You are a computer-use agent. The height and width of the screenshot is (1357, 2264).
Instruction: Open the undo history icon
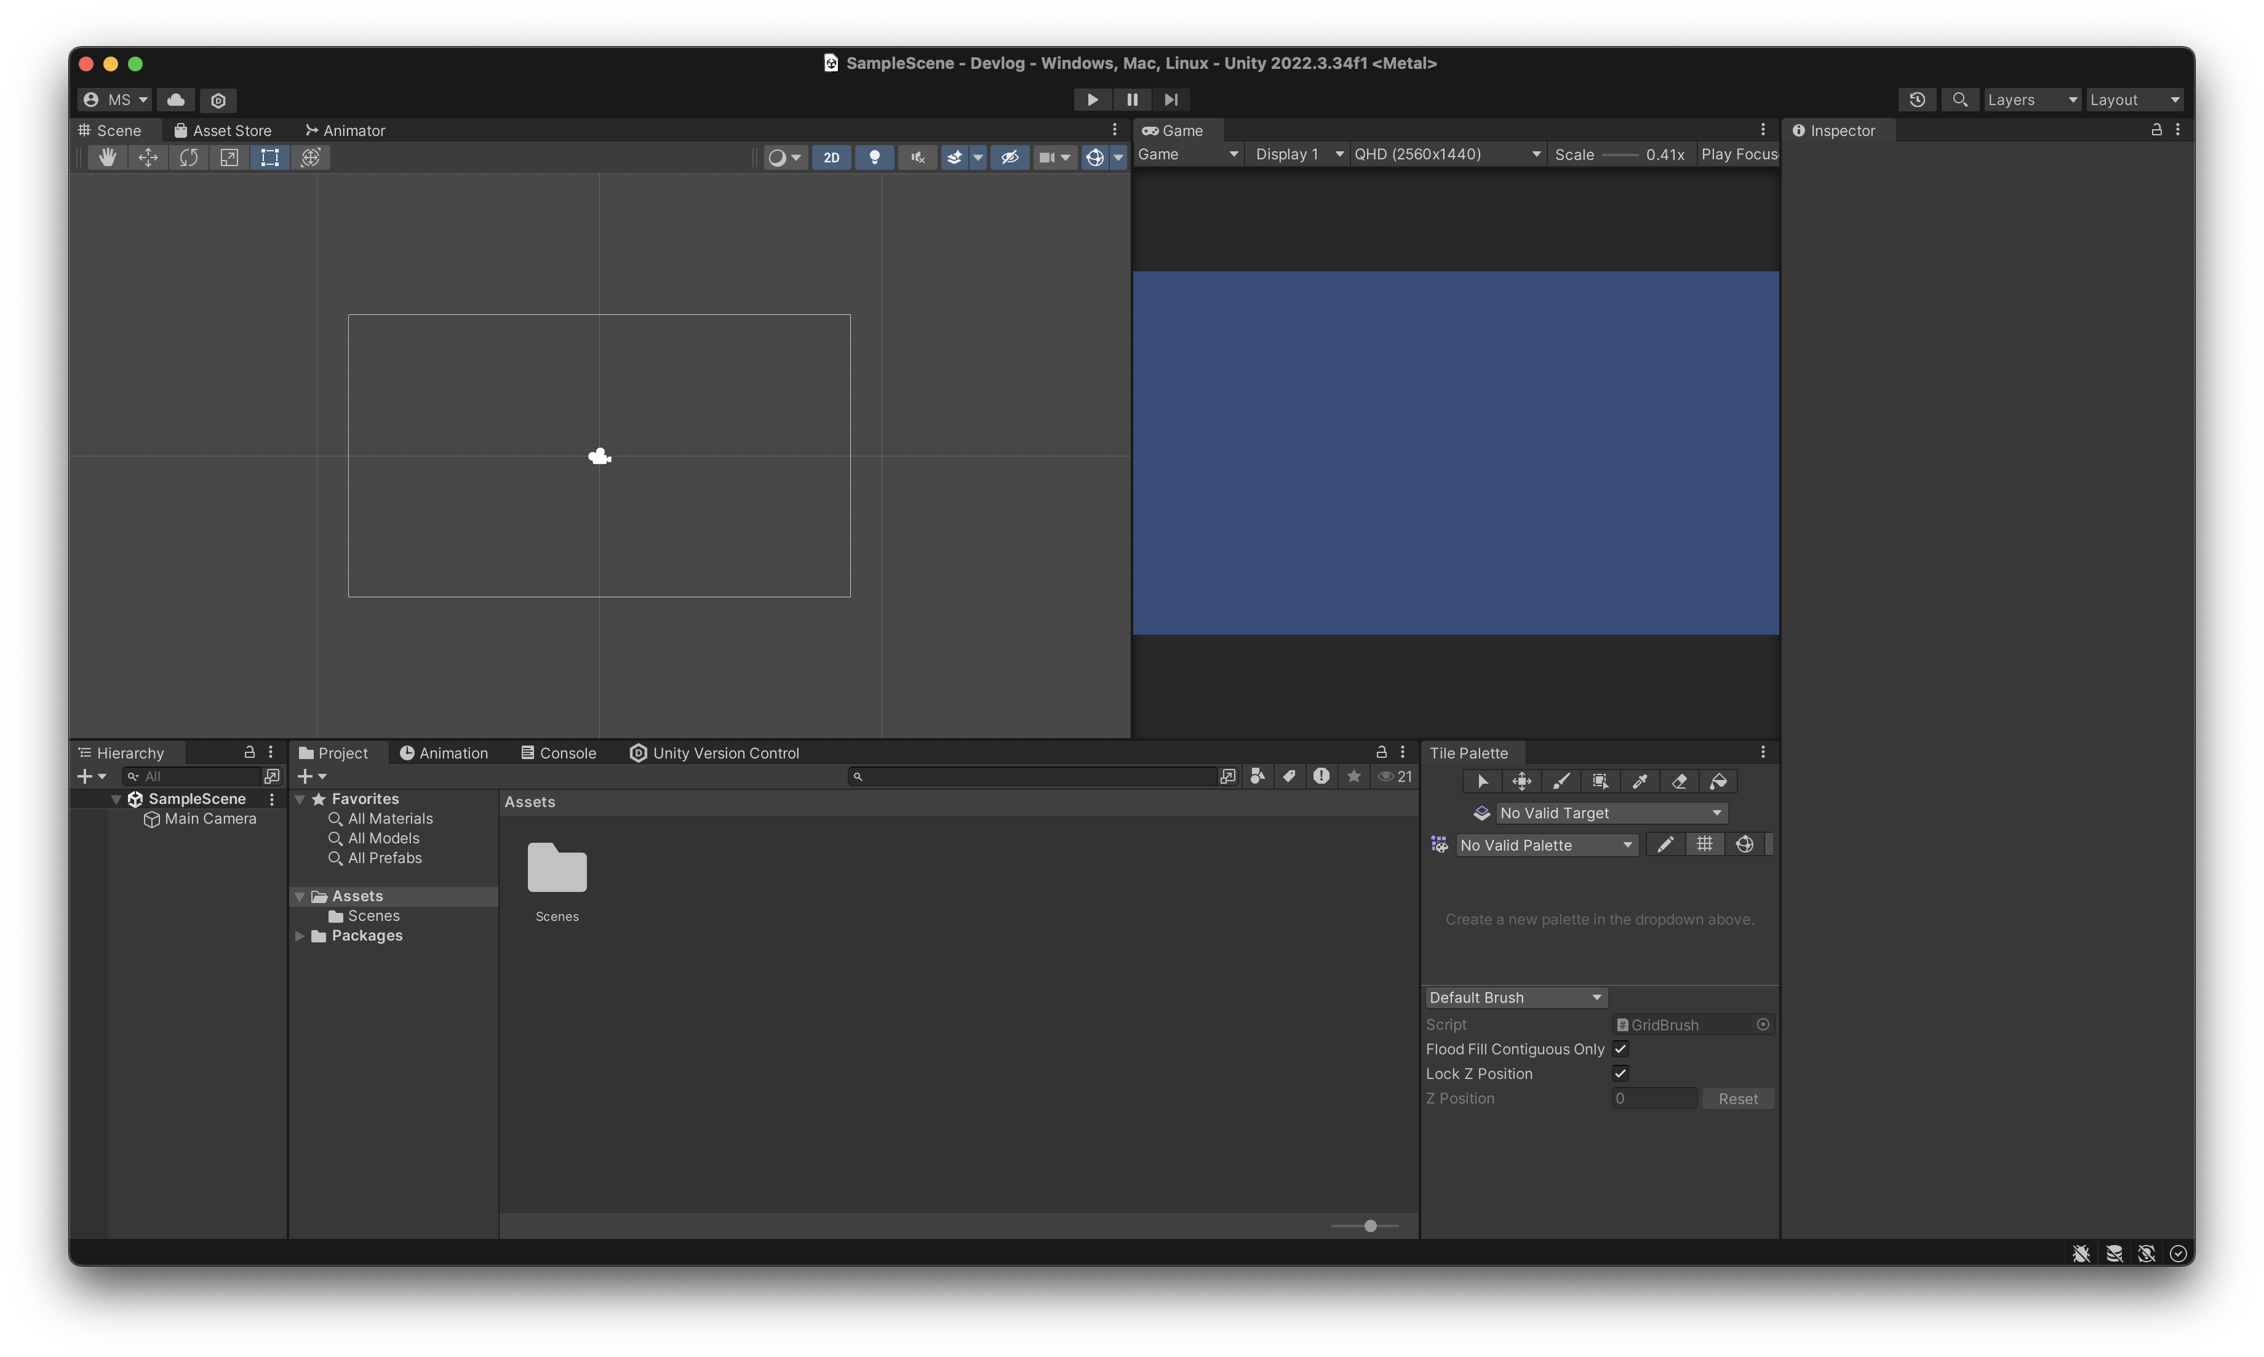1916,100
